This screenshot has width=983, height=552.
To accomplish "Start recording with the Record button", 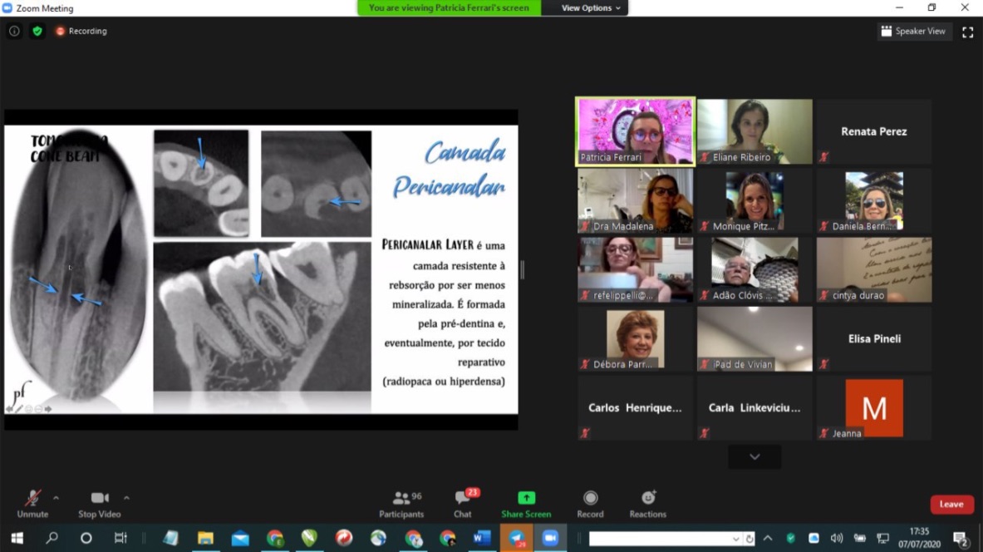I will pyautogui.click(x=590, y=503).
